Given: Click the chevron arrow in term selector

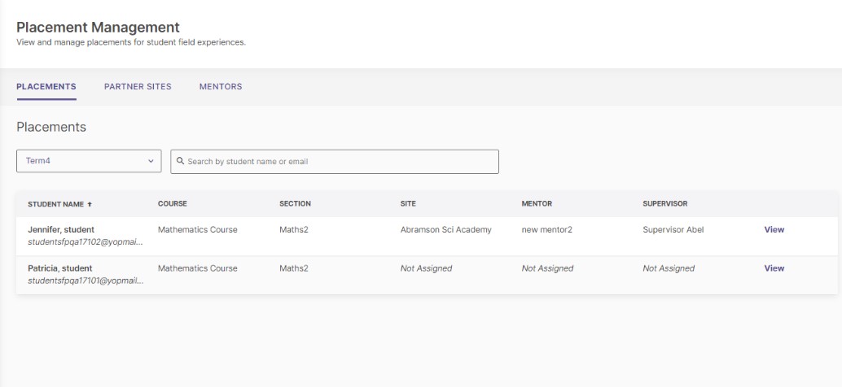Looking at the screenshot, I should [x=150, y=161].
